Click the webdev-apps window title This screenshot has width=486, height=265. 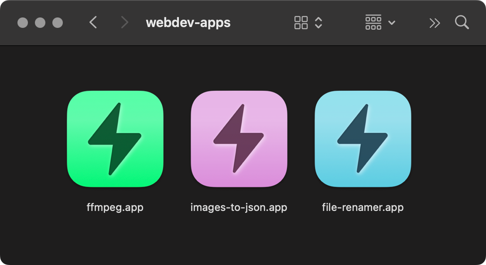pyautogui.click(x=188, y=22)
